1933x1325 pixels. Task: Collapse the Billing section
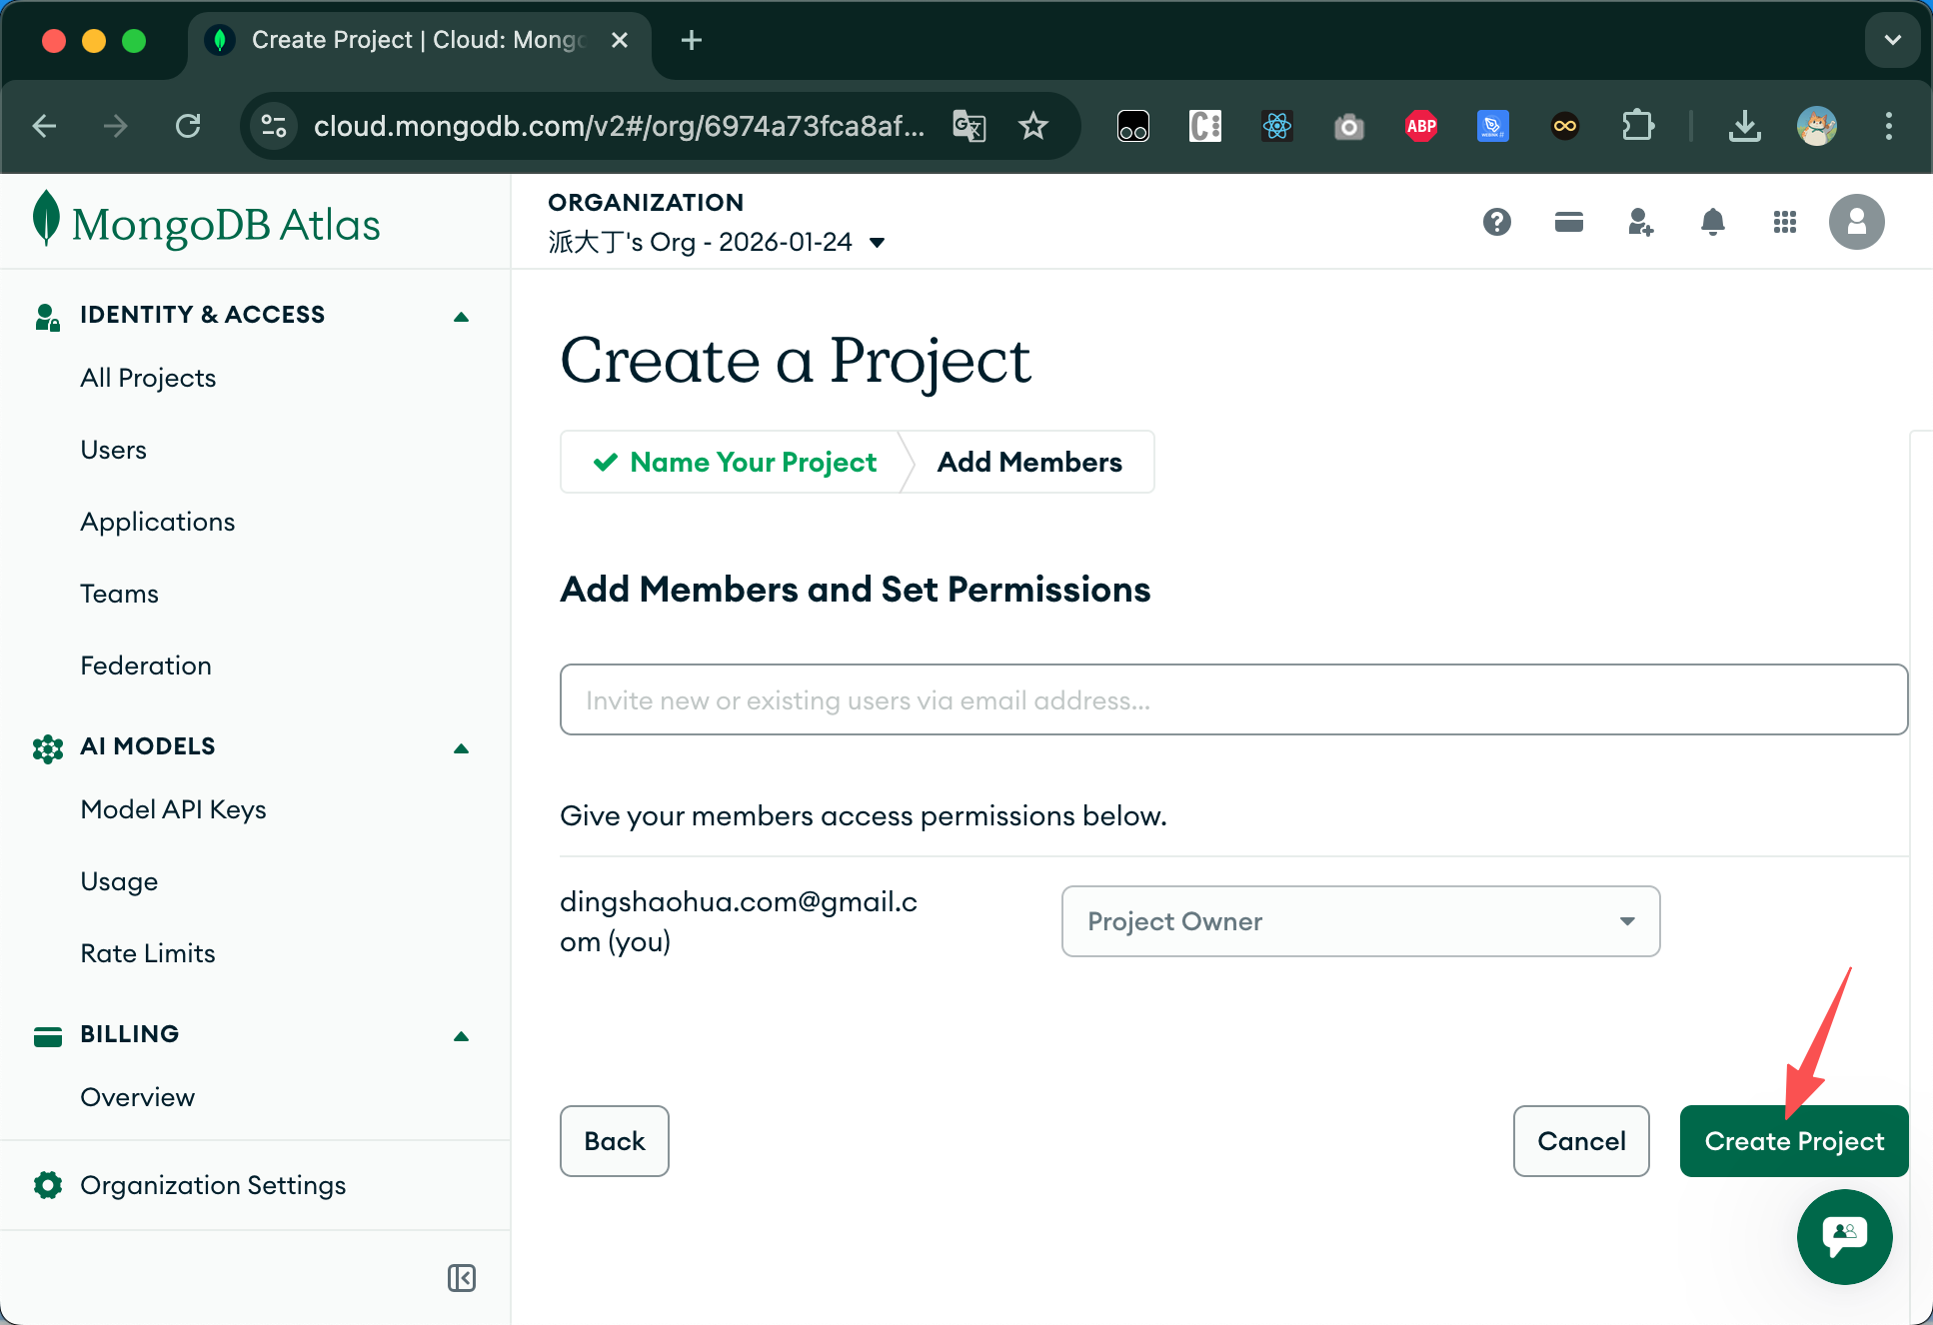tap(461, 1036)
